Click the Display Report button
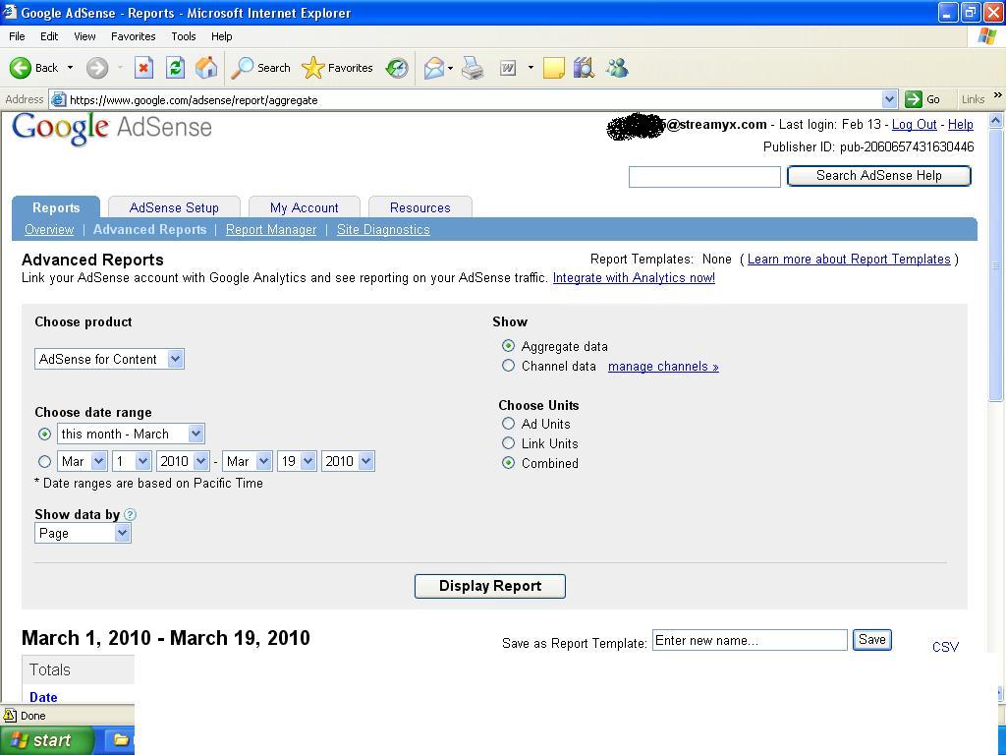Image resolution: width=1006 pixels, height=755 pixels. click(490, 586)
